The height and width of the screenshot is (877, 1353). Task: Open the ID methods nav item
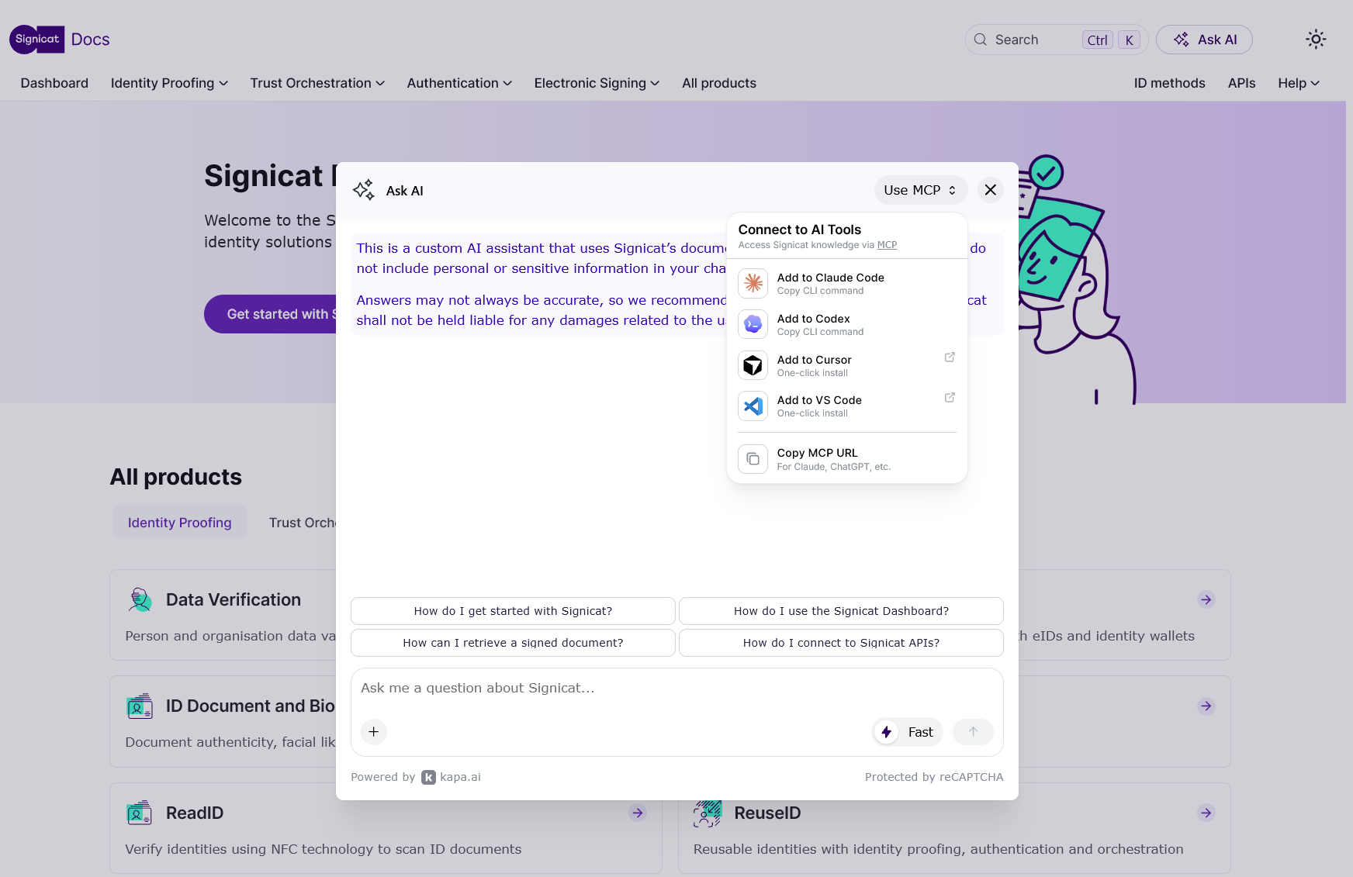pos(1169,83)
